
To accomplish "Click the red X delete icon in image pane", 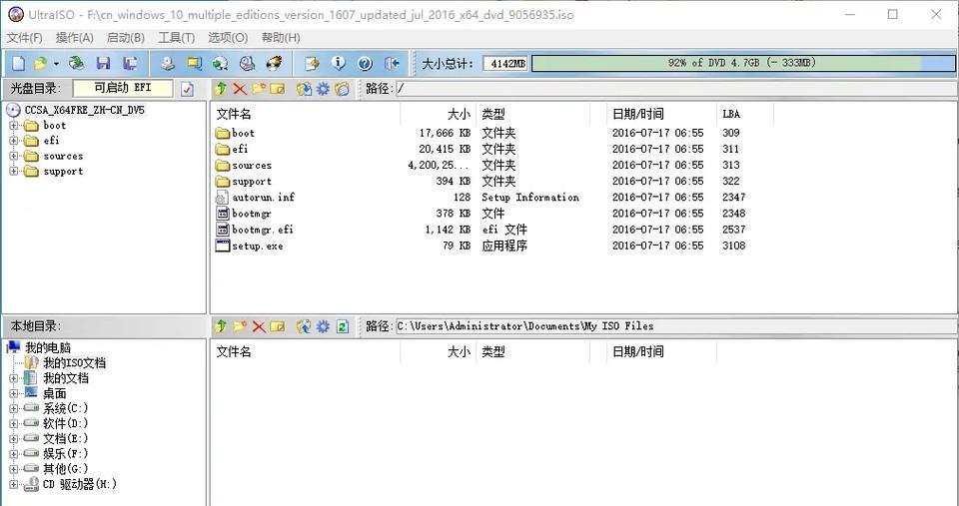I will pos(240,89).
